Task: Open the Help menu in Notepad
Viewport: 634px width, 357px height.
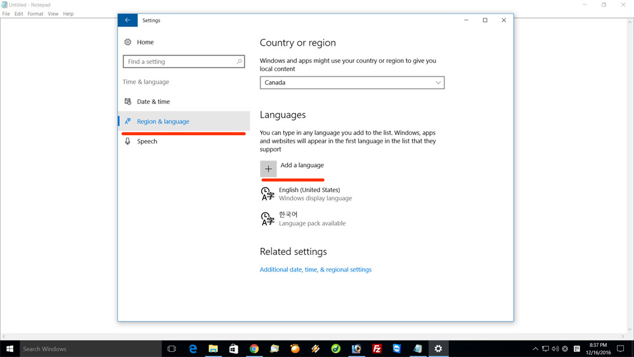Action: [68, 14]
